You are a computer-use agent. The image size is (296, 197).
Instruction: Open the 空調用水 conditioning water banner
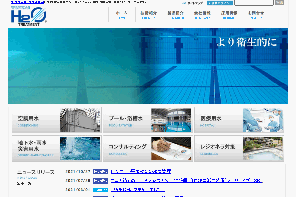pyautogui.click(x=56, y=120)
